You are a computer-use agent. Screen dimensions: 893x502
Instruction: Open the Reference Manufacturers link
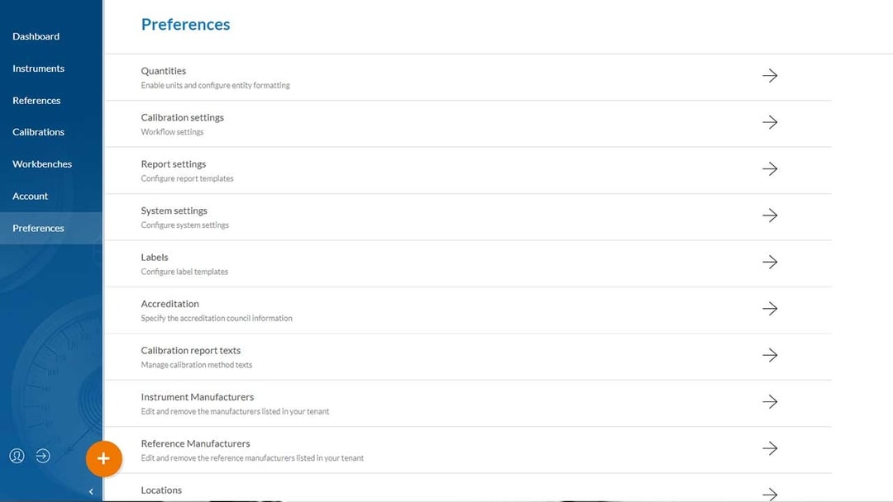coord(195,443)
